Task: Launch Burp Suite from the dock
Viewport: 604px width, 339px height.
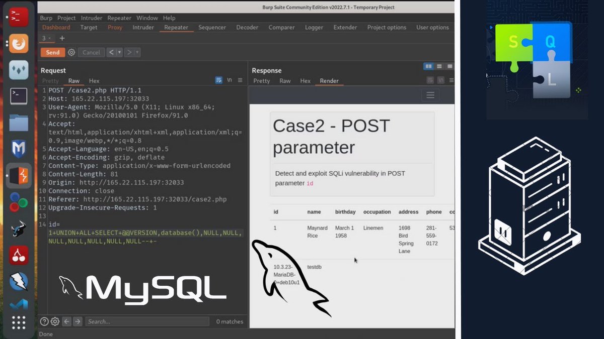Action: click(19, 176)
